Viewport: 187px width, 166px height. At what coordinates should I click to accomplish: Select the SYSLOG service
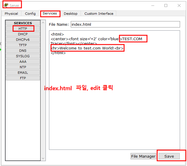pos(23,56)
